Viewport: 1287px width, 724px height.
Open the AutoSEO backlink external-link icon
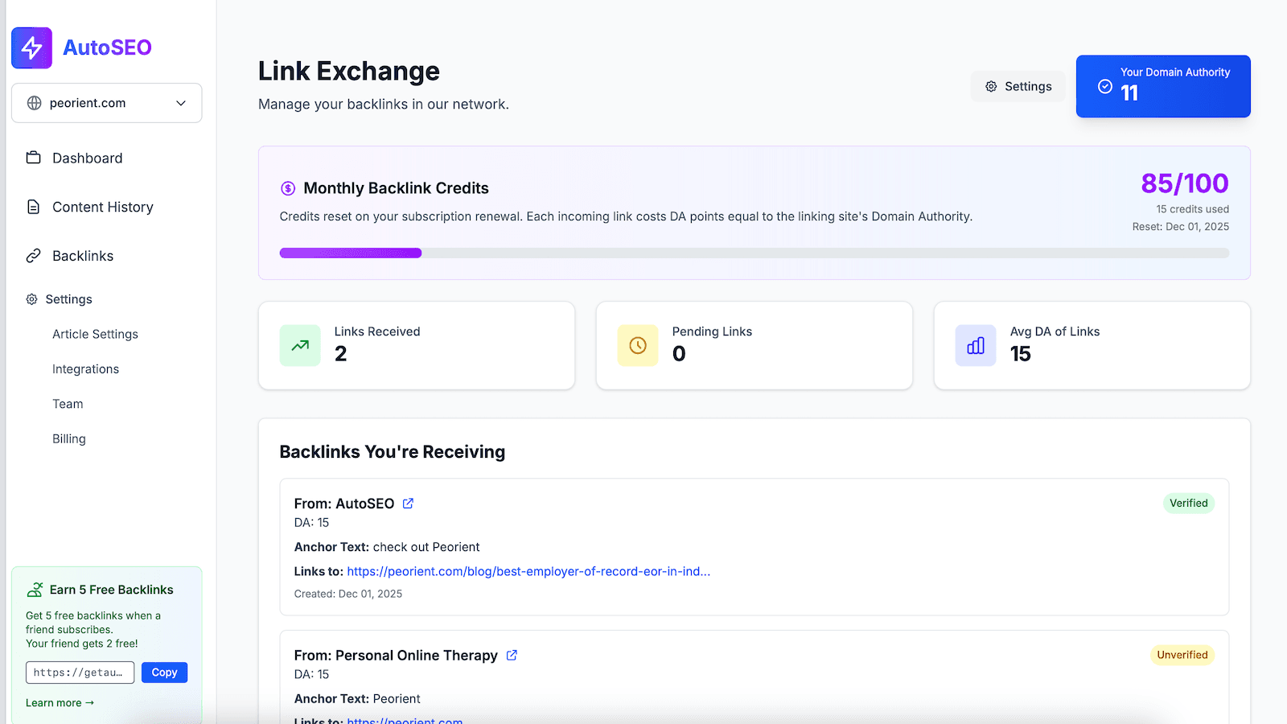pos(408,503)
